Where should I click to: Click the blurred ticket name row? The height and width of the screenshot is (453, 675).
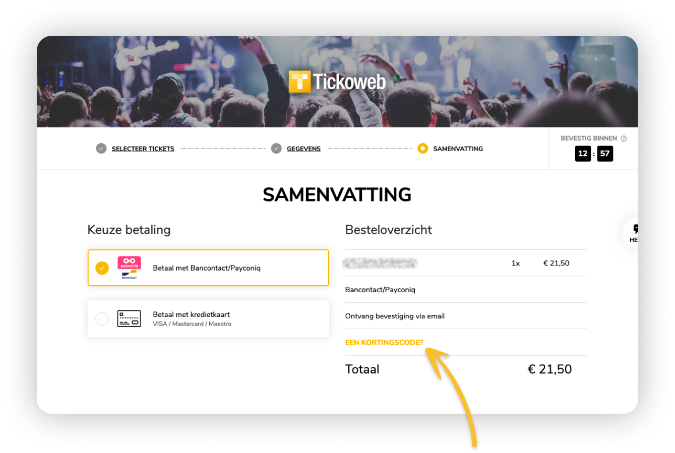tap(379, 263)
